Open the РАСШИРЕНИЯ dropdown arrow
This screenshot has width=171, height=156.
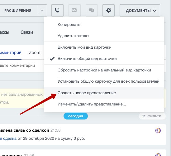point(42,10)
